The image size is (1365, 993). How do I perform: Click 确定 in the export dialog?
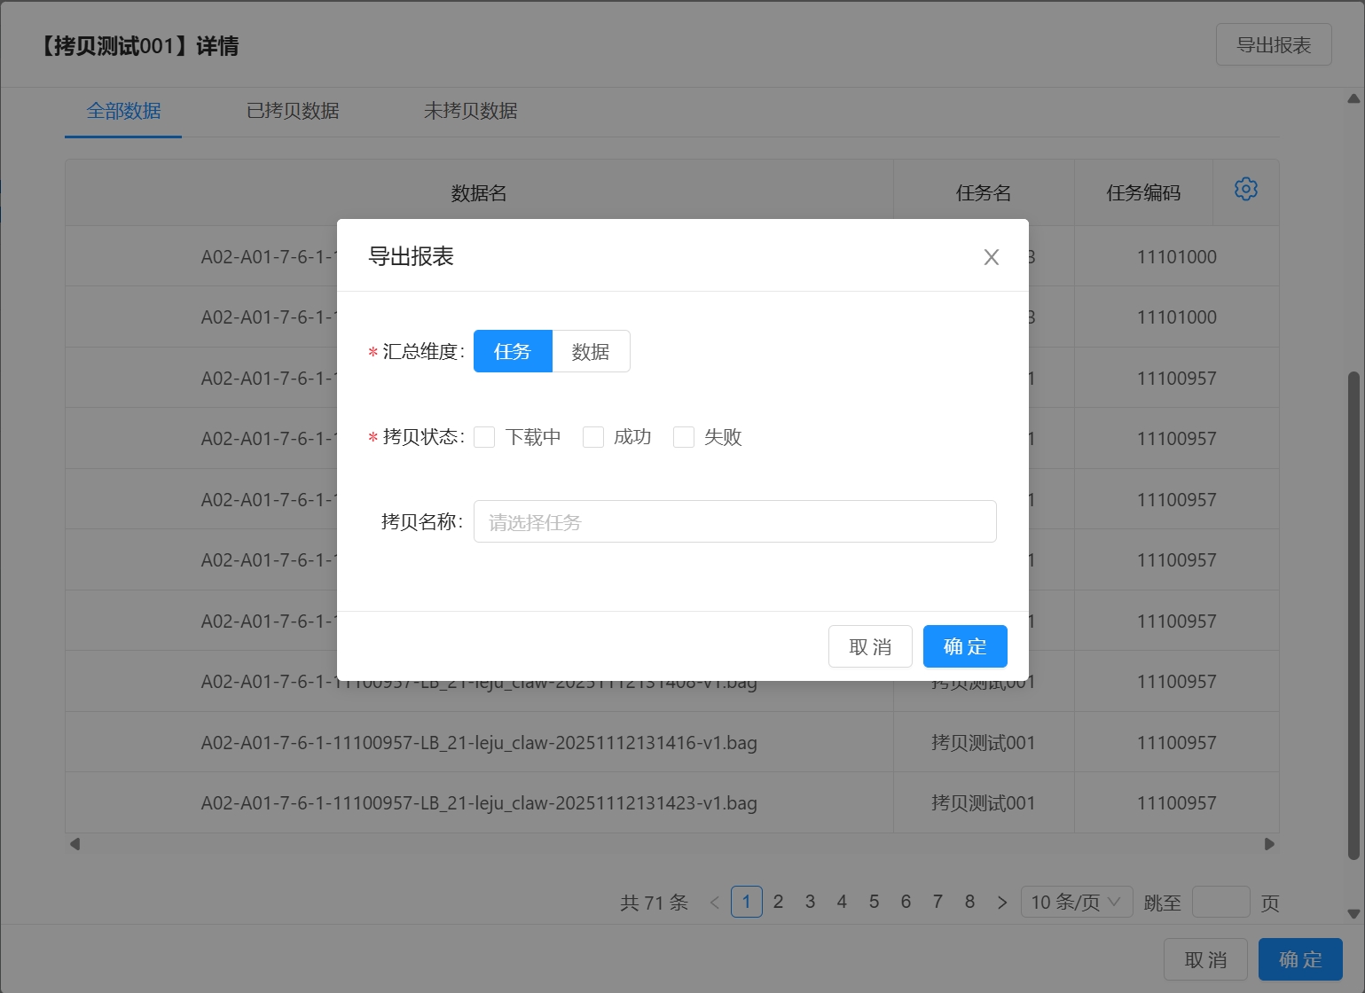click(x=964, y=647)
